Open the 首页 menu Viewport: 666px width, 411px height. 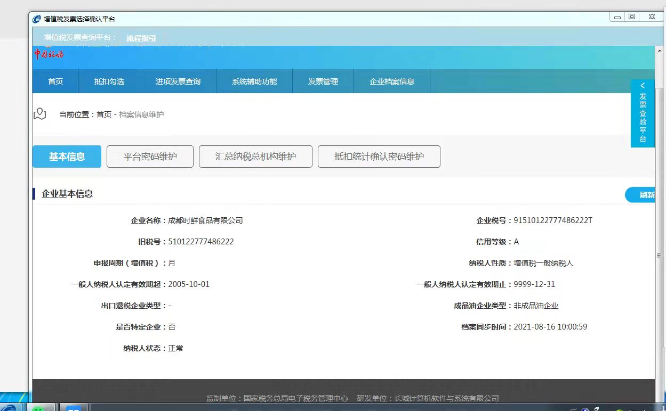click(x=55, y=81)
